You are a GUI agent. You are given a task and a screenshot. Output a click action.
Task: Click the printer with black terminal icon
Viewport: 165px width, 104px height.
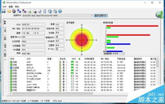tap(35, 11)
